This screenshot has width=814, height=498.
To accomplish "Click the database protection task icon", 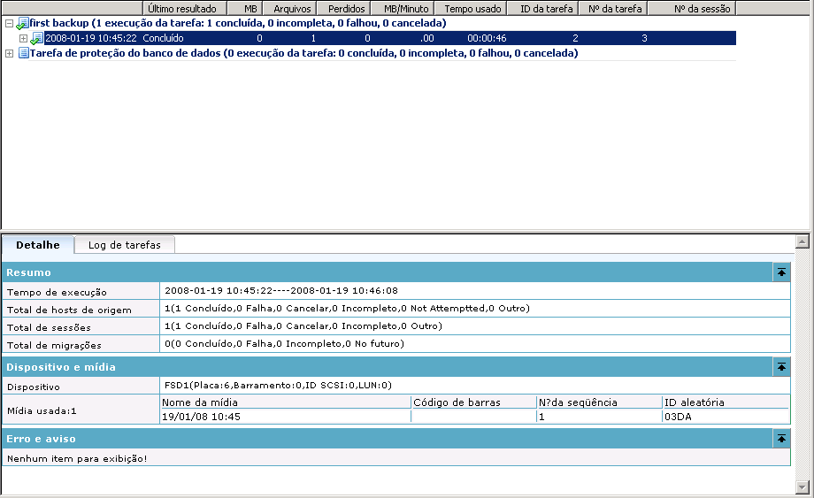I will (23, 53).
